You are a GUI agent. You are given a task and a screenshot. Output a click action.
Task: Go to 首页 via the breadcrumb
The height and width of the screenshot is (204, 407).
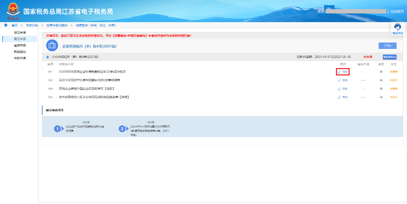pos(15,25)
